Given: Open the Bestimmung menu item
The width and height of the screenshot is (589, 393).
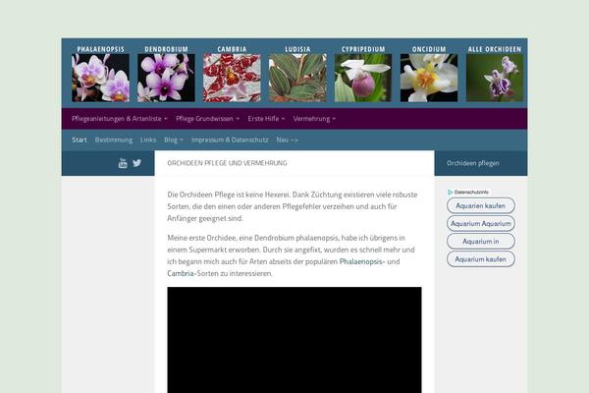Looking at the screenshot, I should [114, 140].
